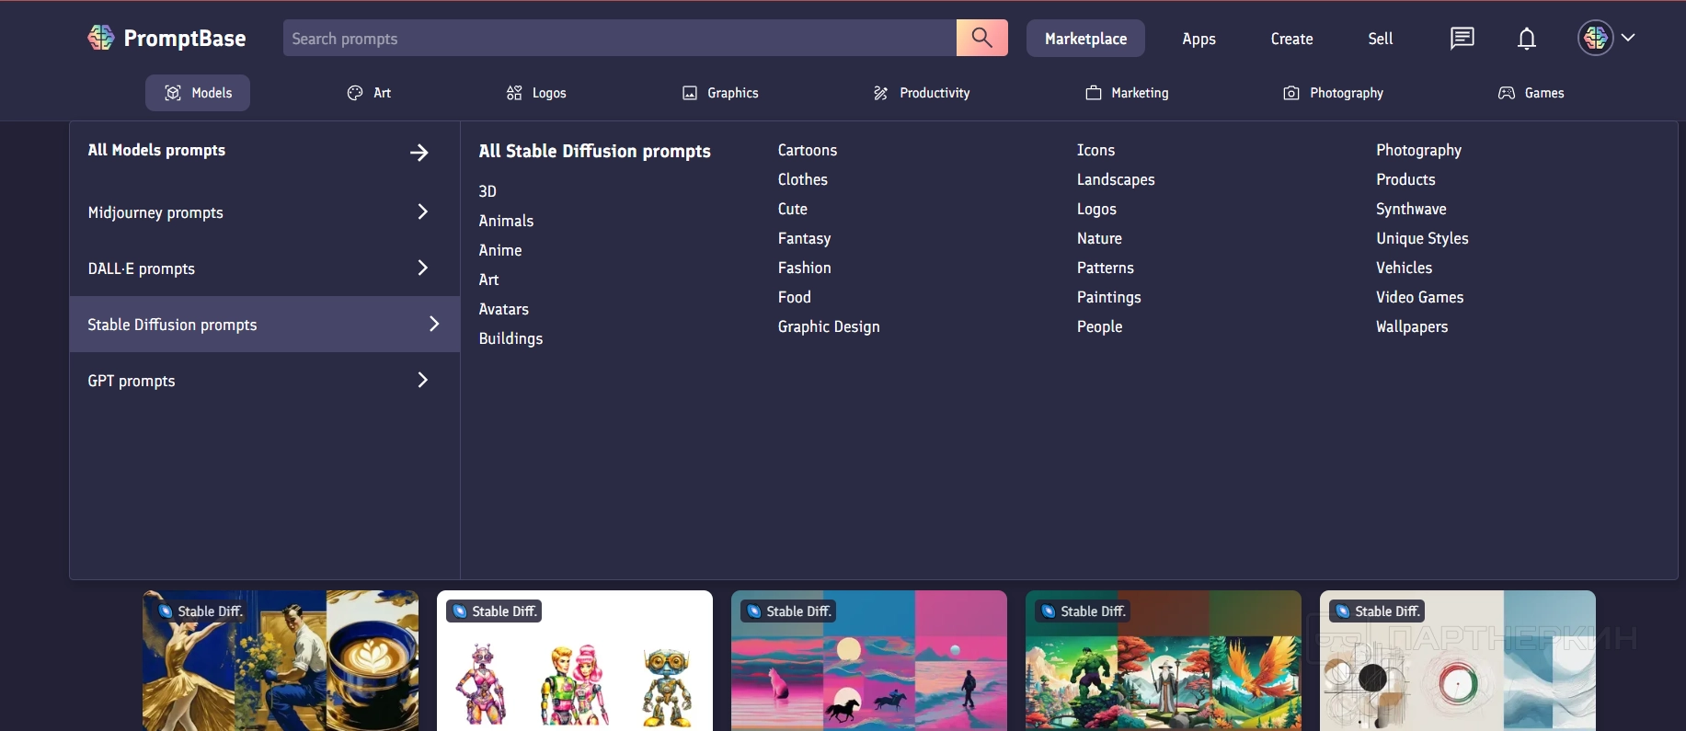
Task: Open the pink sunset silhouettes thumbnail
Action: 869,660
